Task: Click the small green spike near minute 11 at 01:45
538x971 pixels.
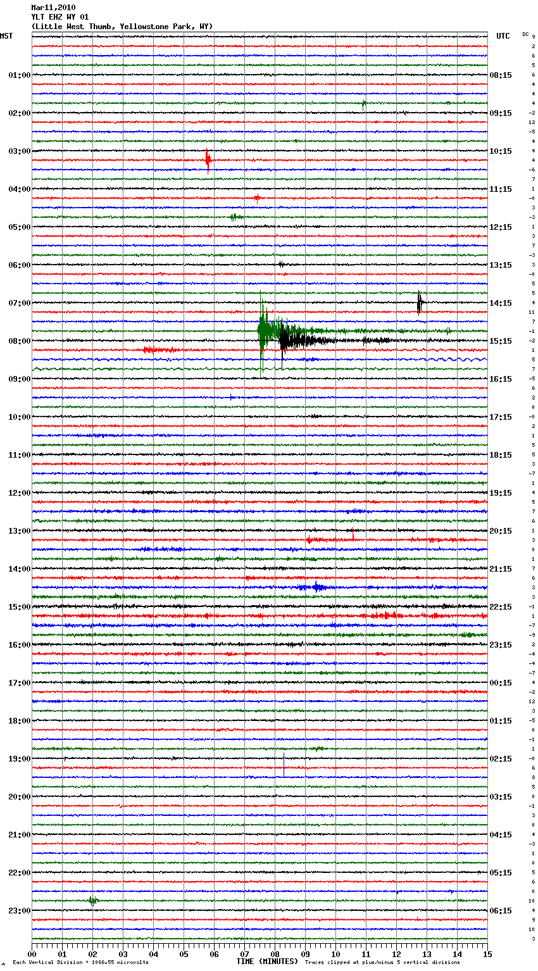Action: tap(363, 103)
